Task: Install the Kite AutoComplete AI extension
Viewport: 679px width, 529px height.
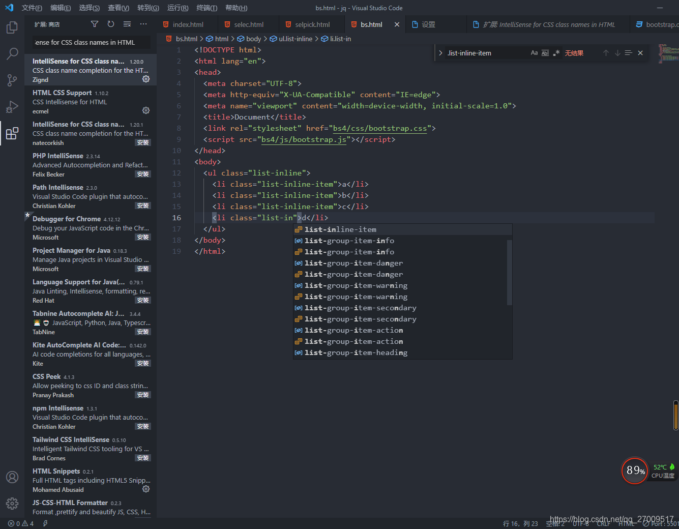Action: tap(143, 363)
